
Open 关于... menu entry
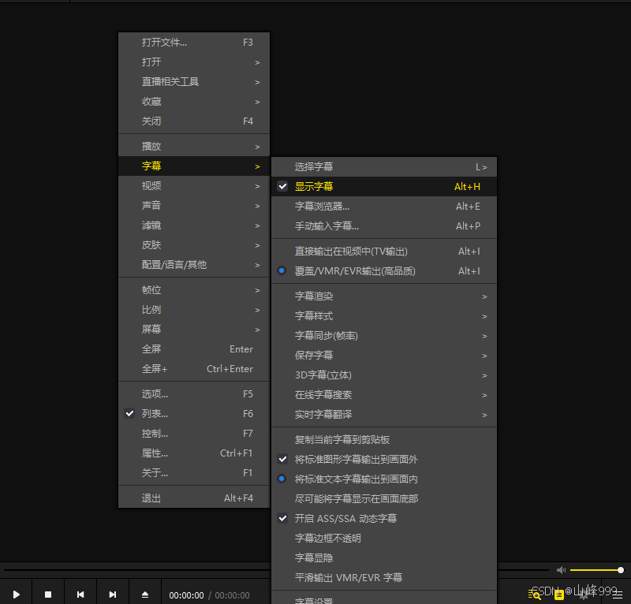coord(194,473)
